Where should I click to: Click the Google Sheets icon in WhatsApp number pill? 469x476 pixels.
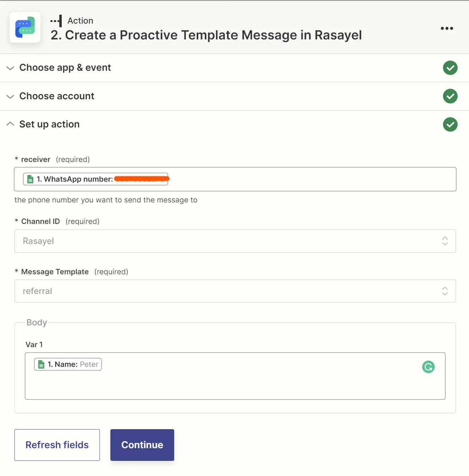pyautogui.click(x=30, y=179)
